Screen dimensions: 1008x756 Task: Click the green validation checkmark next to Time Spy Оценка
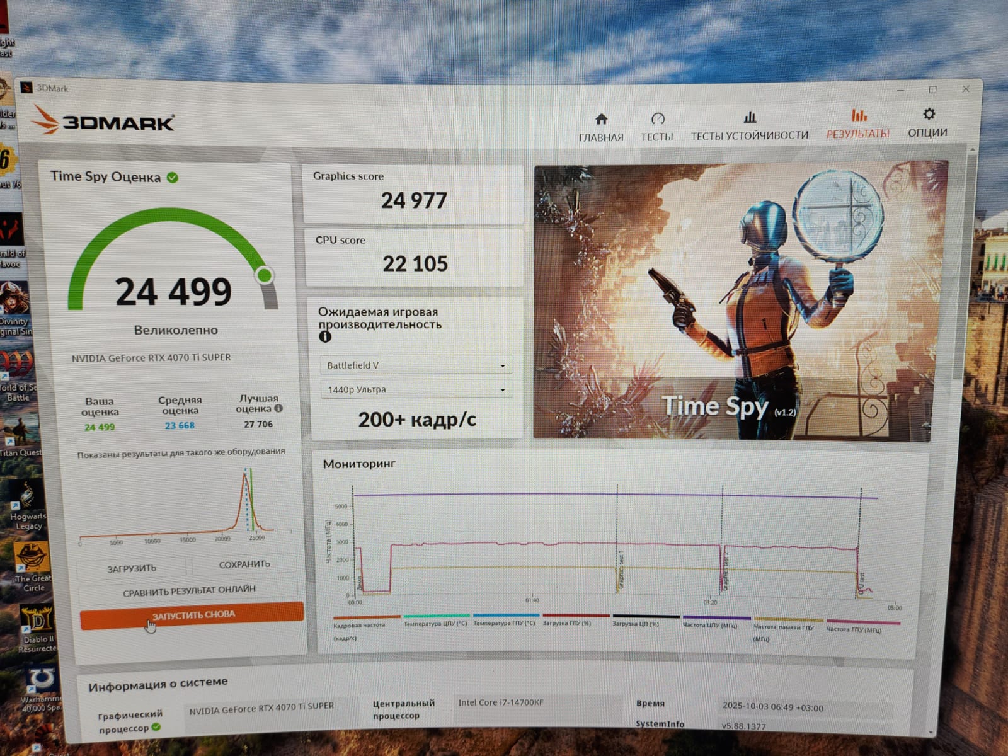click(173, 178)
